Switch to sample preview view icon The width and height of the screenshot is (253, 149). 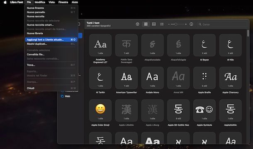137,24
